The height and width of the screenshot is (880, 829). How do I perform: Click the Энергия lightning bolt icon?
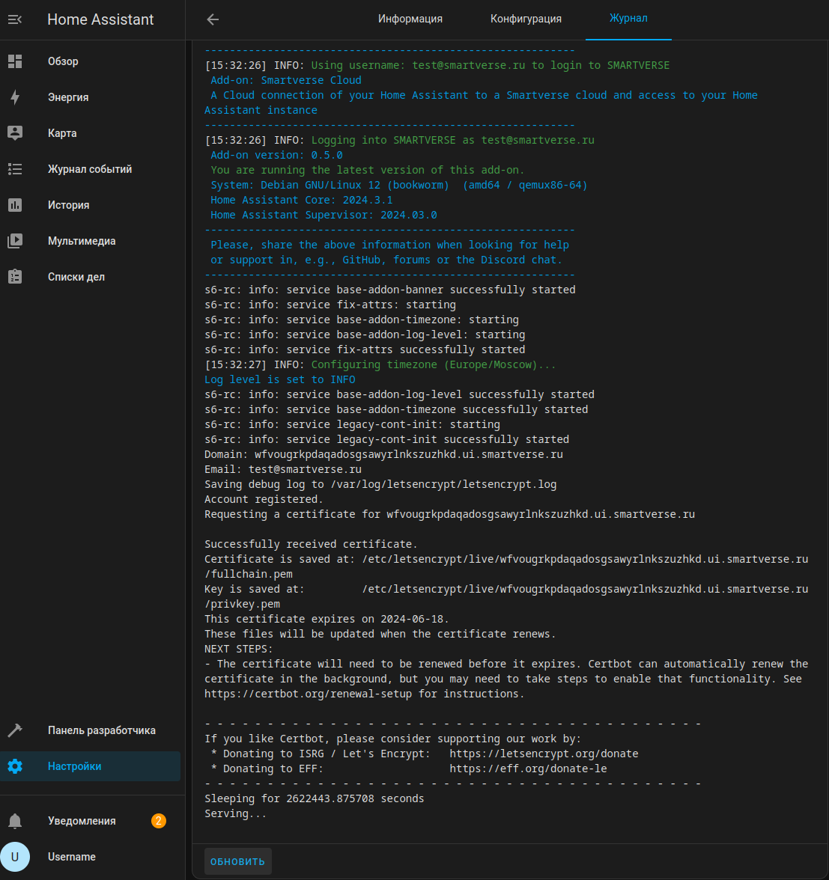click(15, 97)
